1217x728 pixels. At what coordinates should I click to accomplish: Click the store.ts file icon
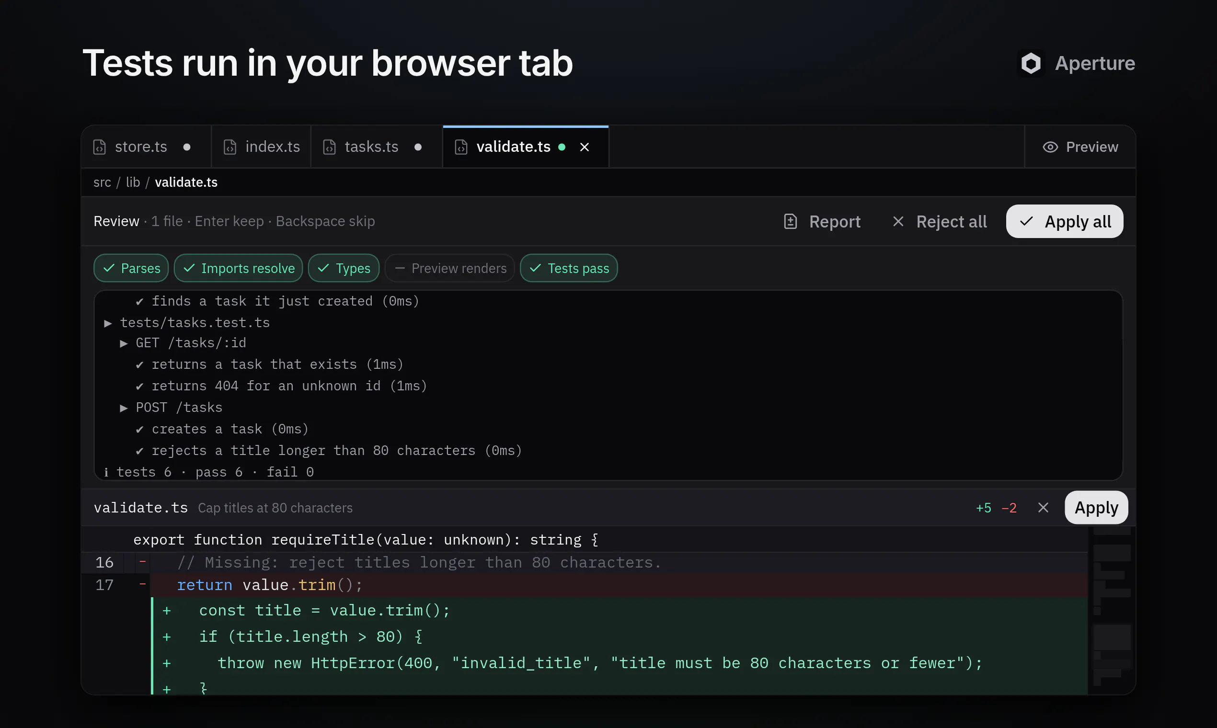tap(100, 147)
